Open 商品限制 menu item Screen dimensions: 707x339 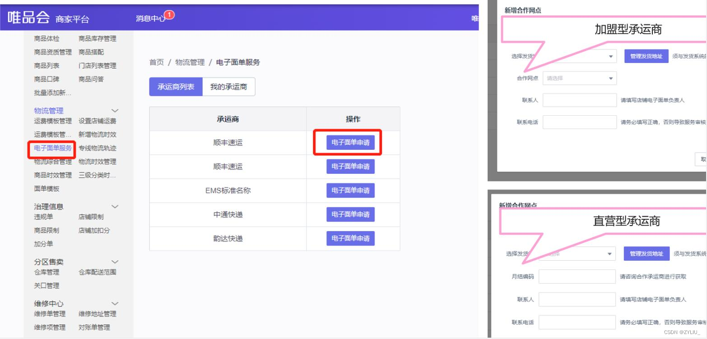coord(47,231)
